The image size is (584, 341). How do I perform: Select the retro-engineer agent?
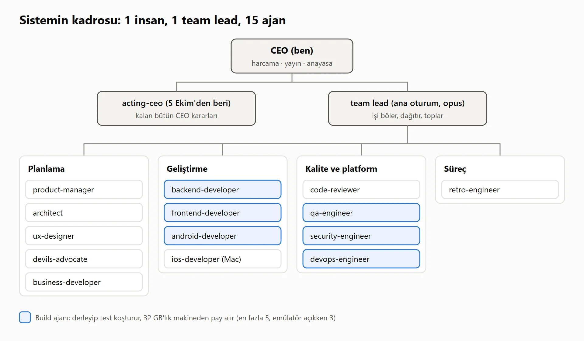(x=500, y=189)
